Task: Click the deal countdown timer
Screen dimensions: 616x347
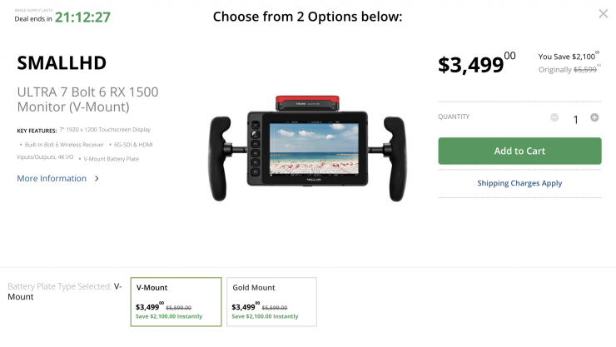Action: (x=82, y=17)
